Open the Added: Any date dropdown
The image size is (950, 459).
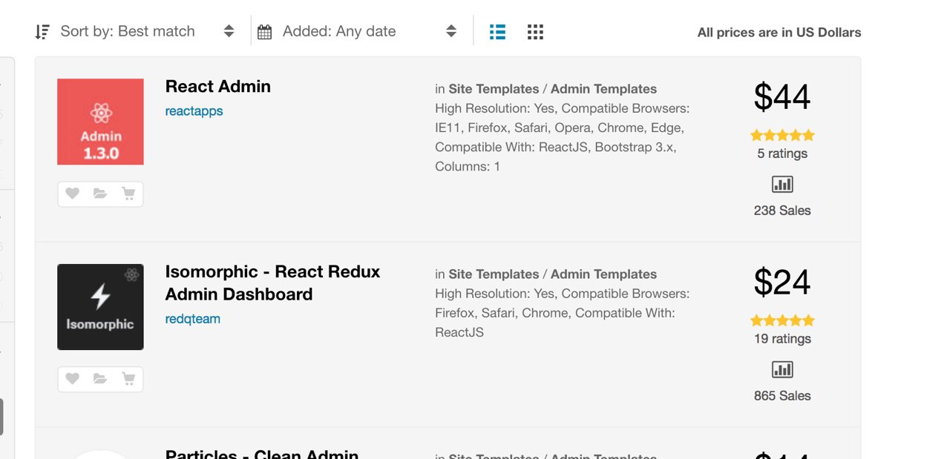click(357, 31)
